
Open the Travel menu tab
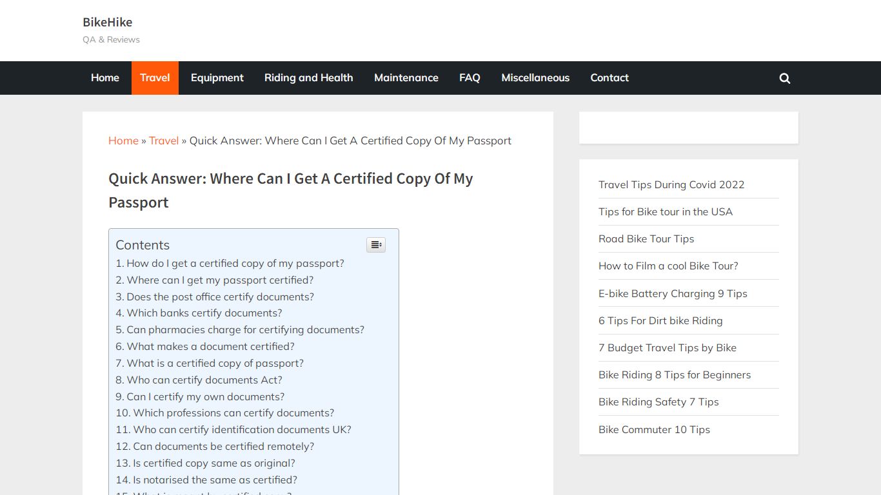click(x=155, y=78)
